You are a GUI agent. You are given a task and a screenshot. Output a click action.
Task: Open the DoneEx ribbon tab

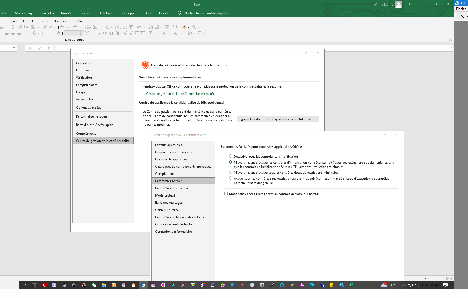[x=164, y=13]
